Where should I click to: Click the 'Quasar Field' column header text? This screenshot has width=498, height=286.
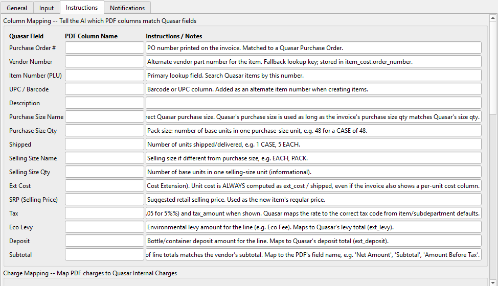pos(27,36)
